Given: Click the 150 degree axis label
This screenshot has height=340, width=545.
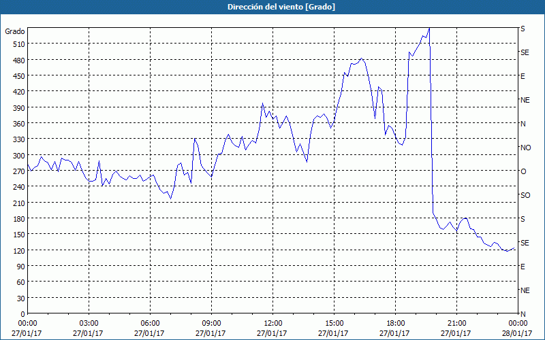Looking at the screenshot, I should point(19,235).
